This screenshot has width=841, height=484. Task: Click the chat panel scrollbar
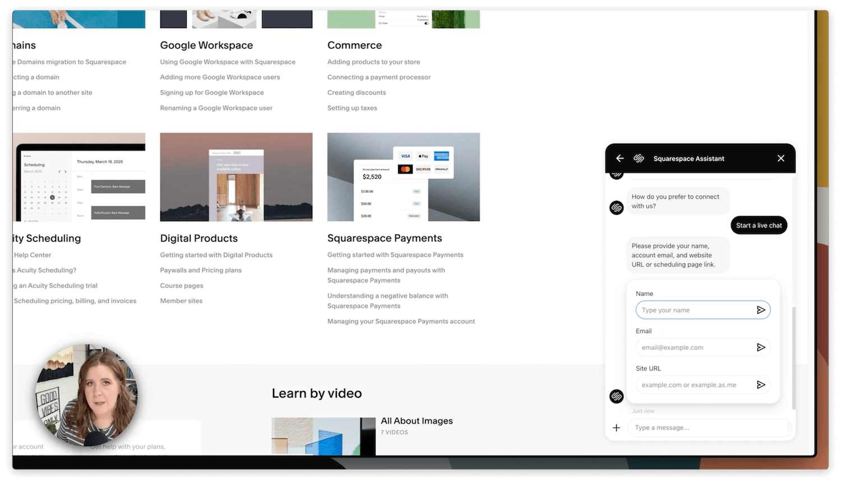(793, 358)
